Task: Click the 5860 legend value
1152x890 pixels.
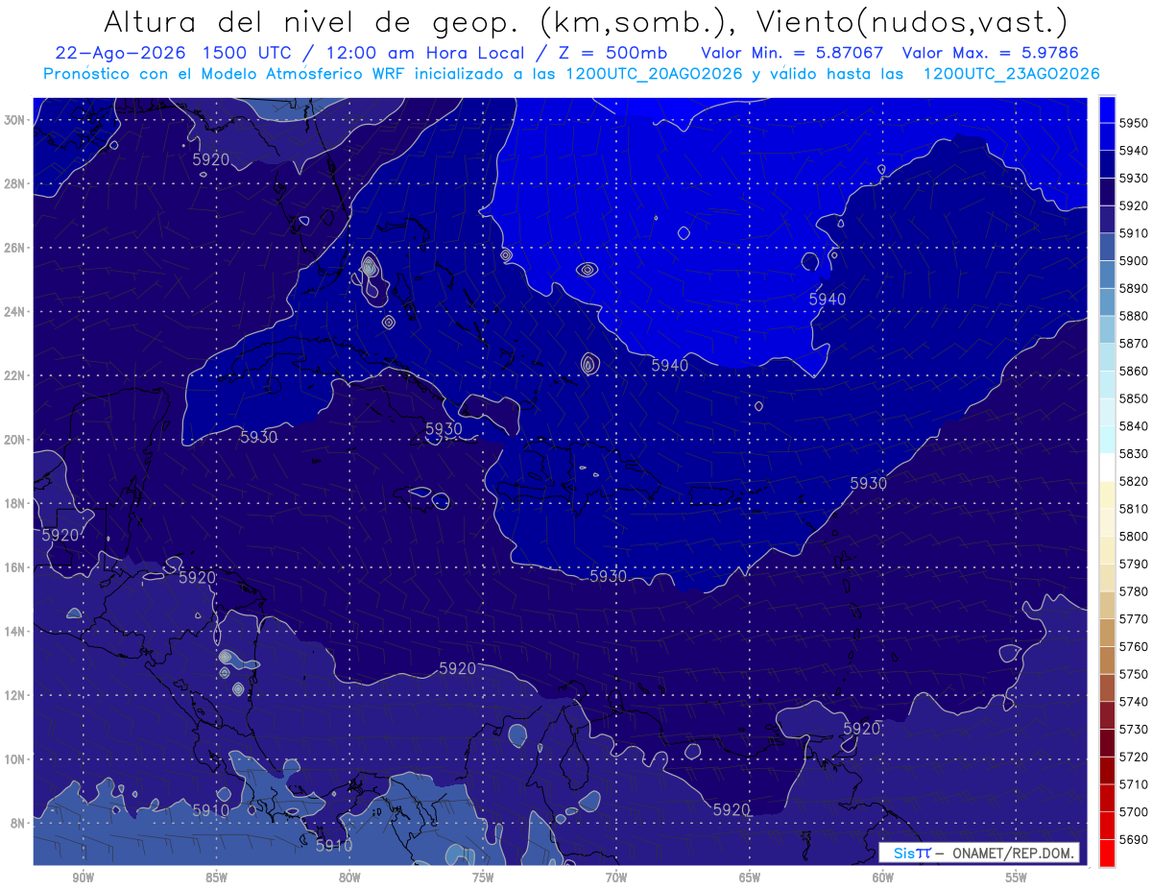Action: click(x=1134, y=371)
